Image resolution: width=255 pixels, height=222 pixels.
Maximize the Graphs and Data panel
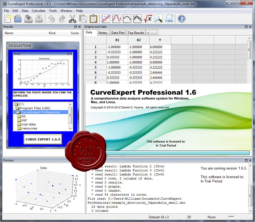[x=246, y=27]
